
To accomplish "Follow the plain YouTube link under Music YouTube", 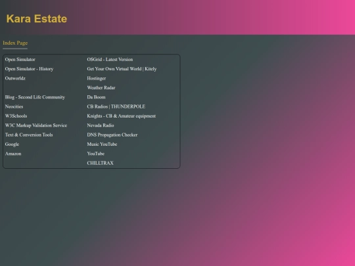I will point(96,154).
